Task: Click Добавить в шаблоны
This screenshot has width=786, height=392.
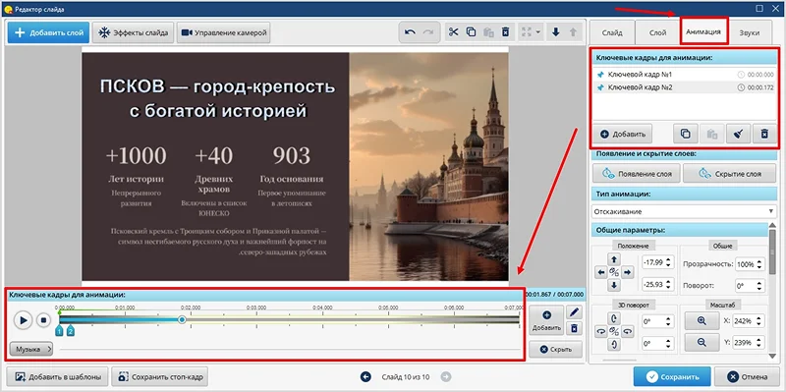Action: [x=56, y=376]
